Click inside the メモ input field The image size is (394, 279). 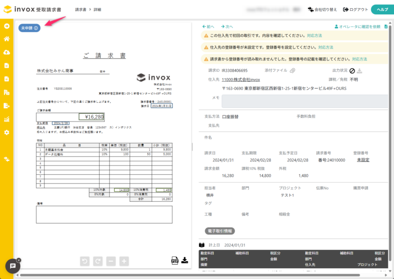coord(305,101)
